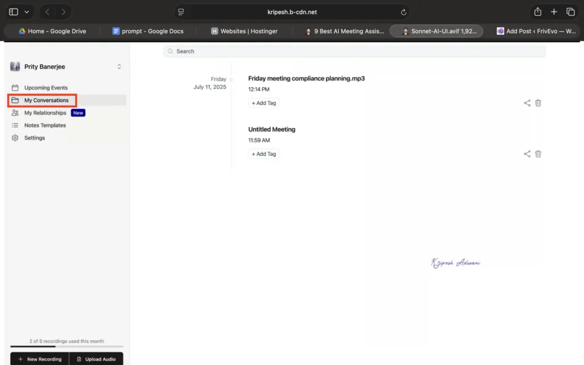Expand the Prity Banerjee account switcher
The height and width of the screenshot is (365, 584).
click(119, 67)
